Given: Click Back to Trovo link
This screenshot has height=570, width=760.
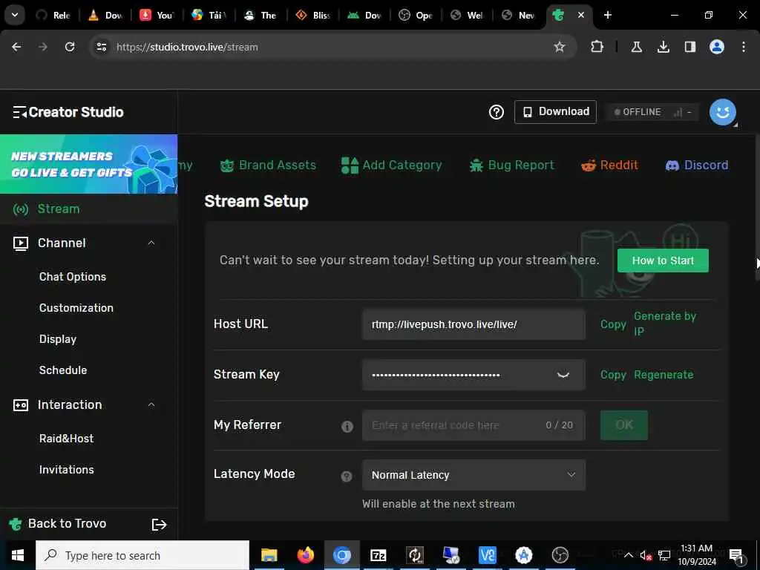Looking at the screenshot, I should [x=67, y=523].
